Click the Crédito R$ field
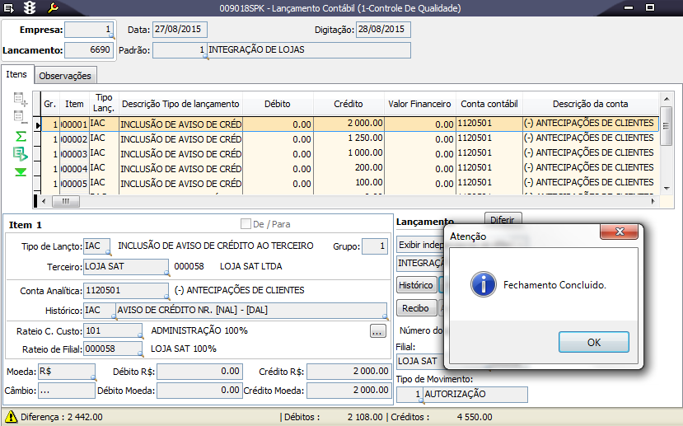This screenshot has width=683, height=426. [x=349, y=372]
